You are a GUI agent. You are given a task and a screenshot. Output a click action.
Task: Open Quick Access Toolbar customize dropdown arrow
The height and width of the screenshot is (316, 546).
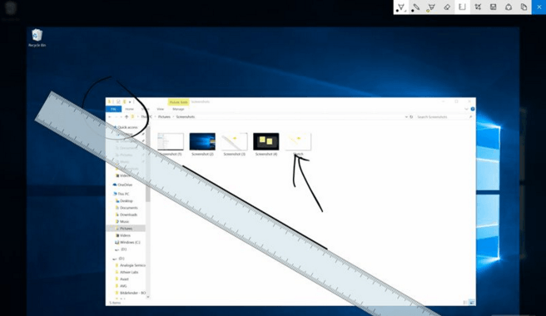pos(130,102)
